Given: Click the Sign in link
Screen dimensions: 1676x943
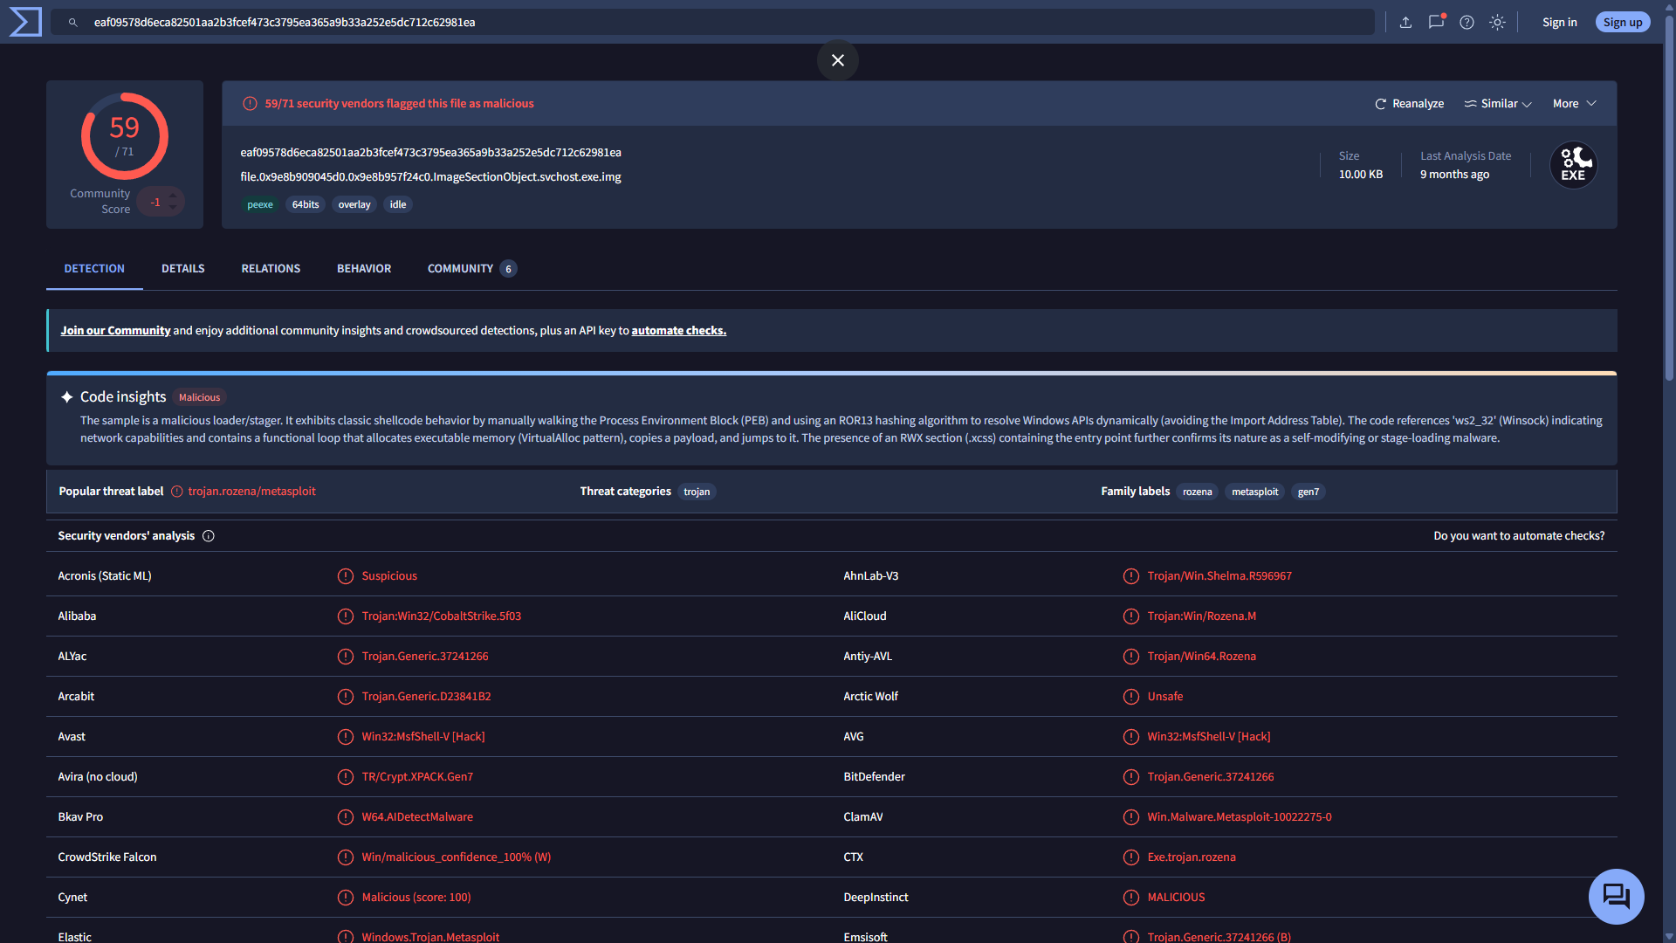Looking at the screenshot, I should tap(1559, 23).
